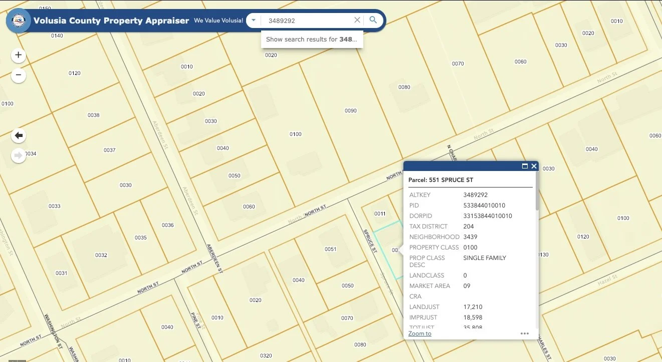662x362 pixels.
Task: Click parcel 0320 on the map
Action: coord(266,356)
